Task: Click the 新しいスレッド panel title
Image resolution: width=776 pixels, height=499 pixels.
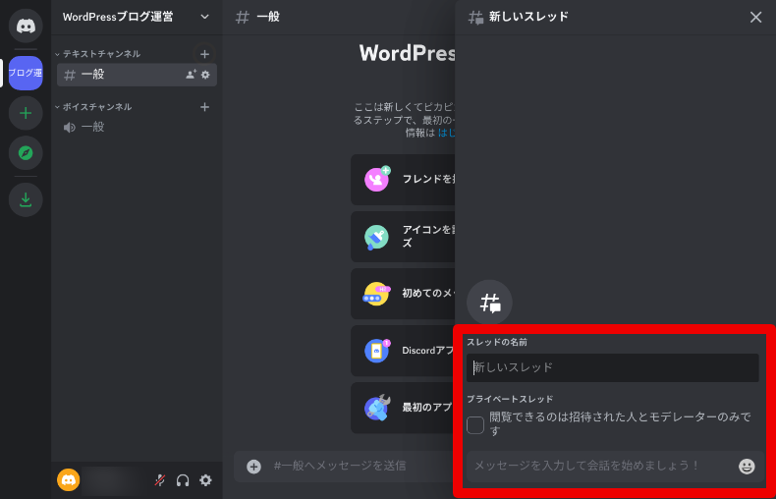Action: pyautogui.click(x=528, y=17)
